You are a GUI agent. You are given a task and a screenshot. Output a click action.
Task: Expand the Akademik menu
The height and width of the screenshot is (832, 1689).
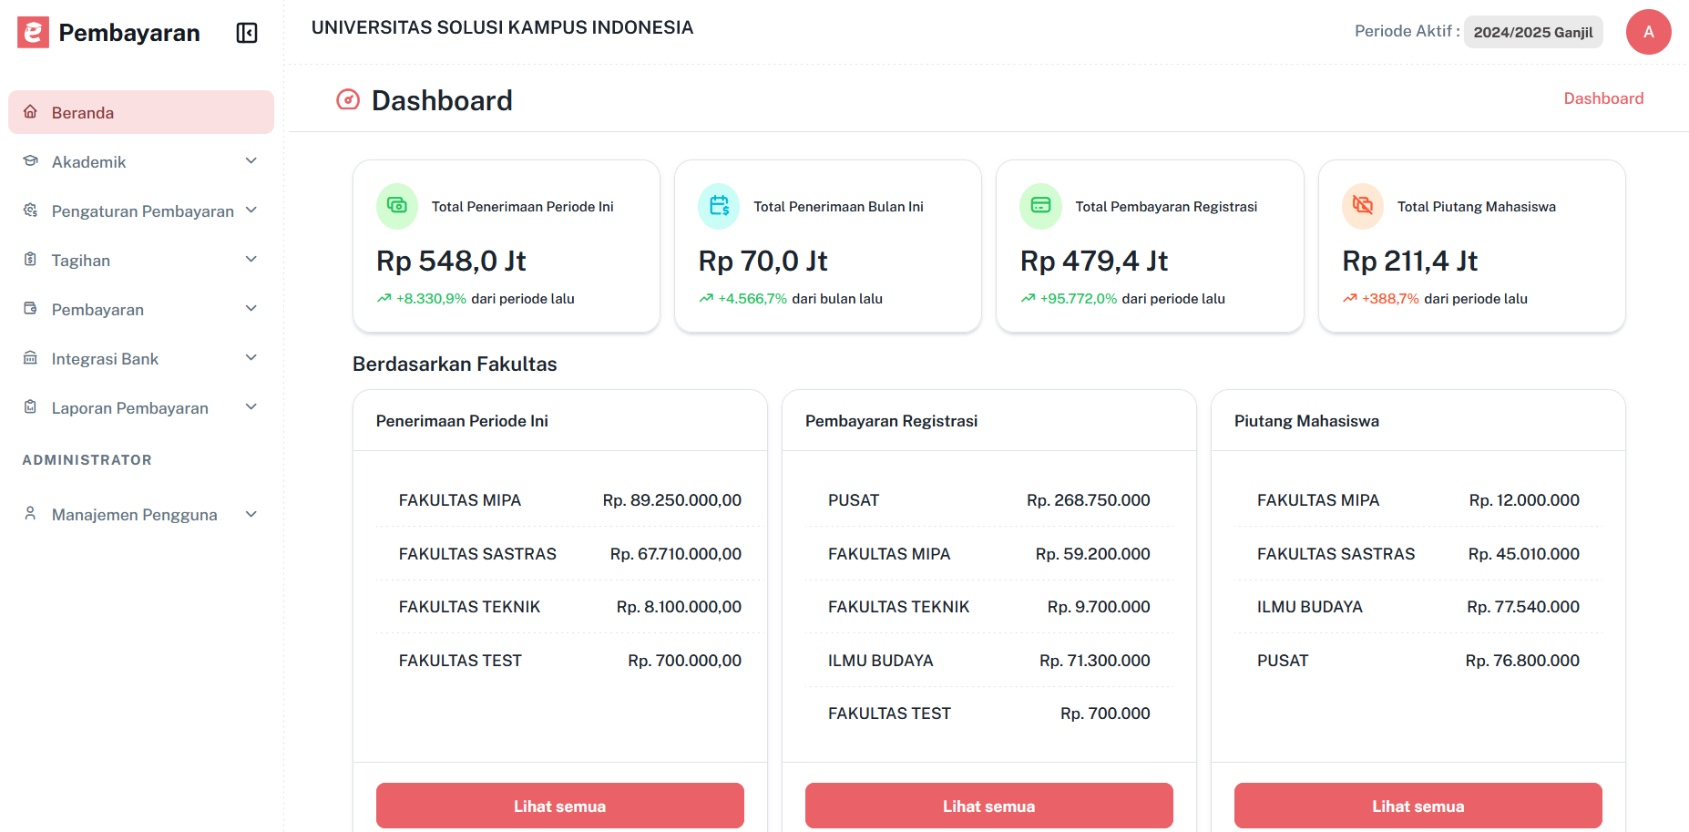click(251, 160)
